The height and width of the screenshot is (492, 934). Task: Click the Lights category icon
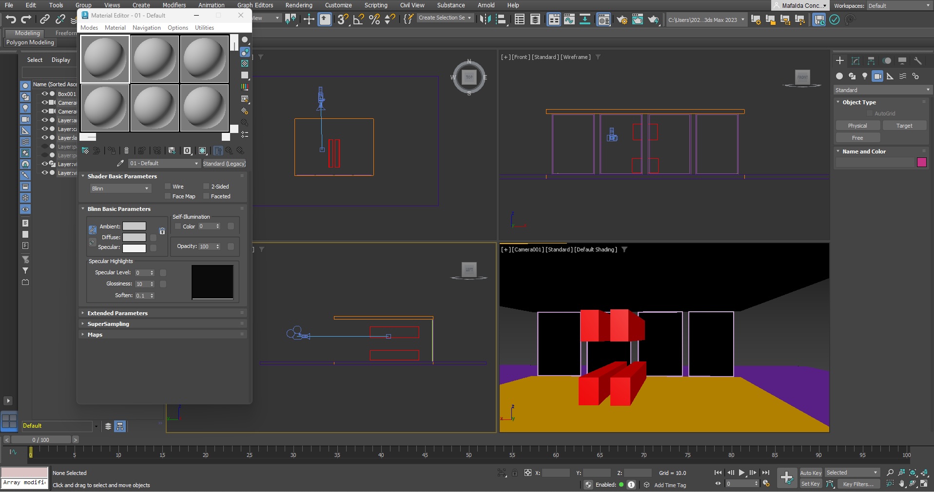(x=865, y=76)
